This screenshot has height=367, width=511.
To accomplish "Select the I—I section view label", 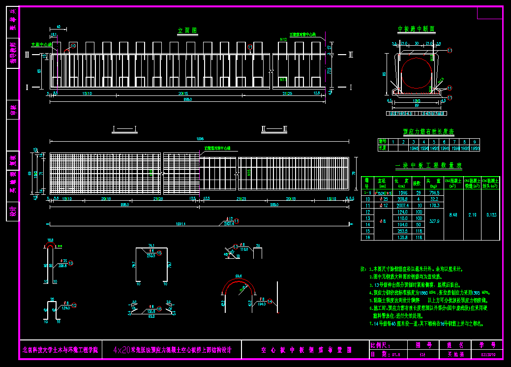I will coord(124,129).
